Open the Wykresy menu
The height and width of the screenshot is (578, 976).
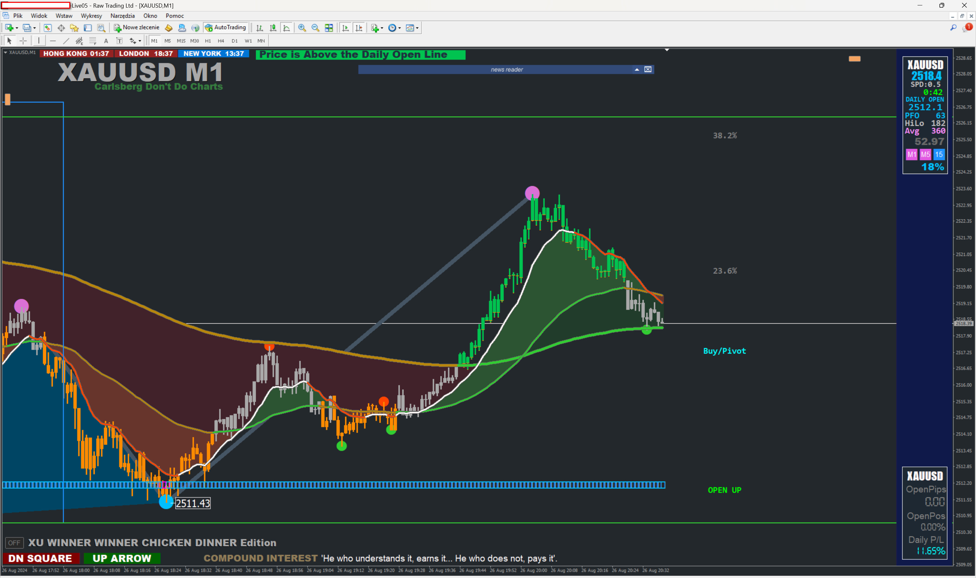(x=91, y=16)
